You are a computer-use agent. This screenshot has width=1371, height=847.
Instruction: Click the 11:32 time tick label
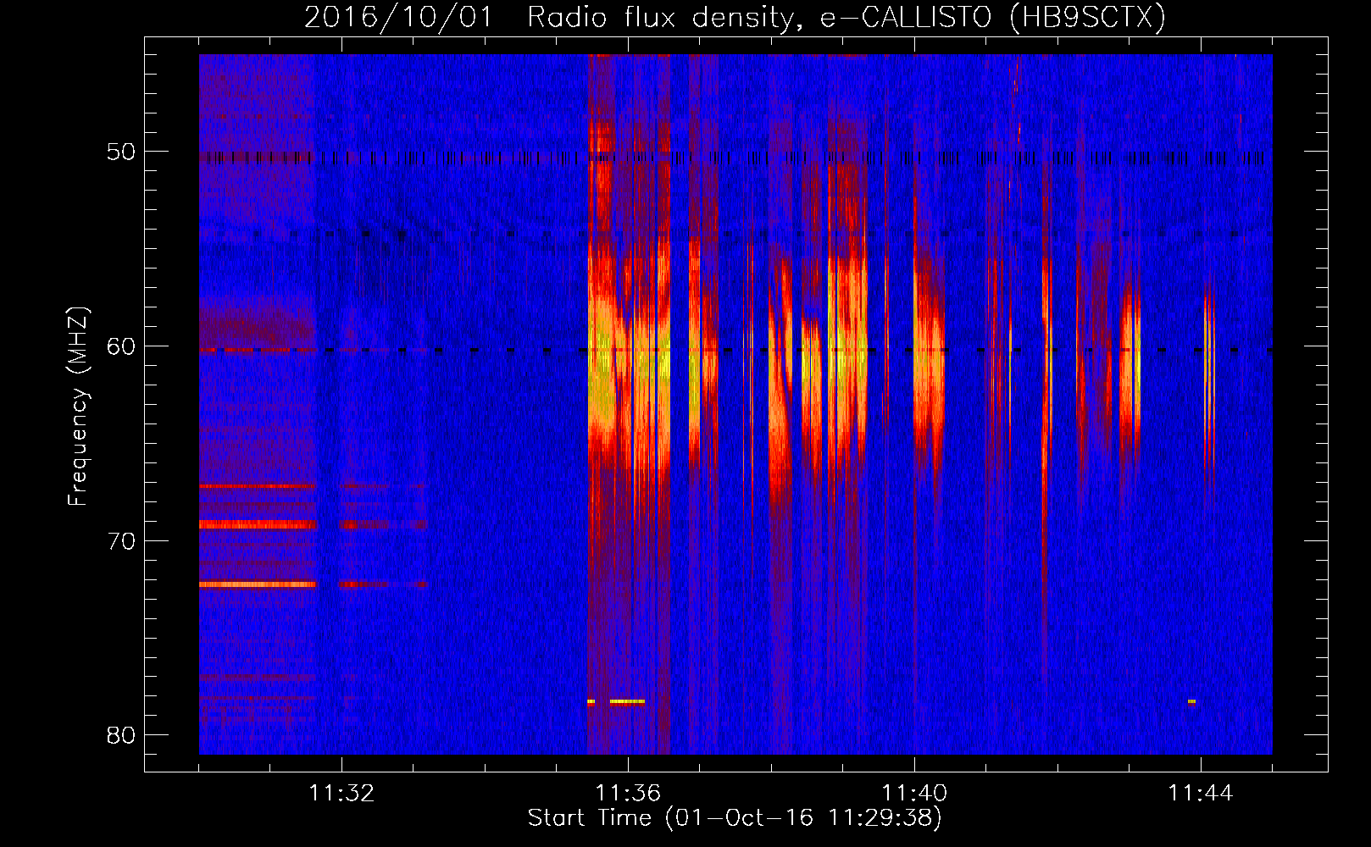341,793
